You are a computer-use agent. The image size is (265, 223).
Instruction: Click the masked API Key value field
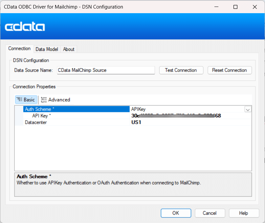[190, 116]
